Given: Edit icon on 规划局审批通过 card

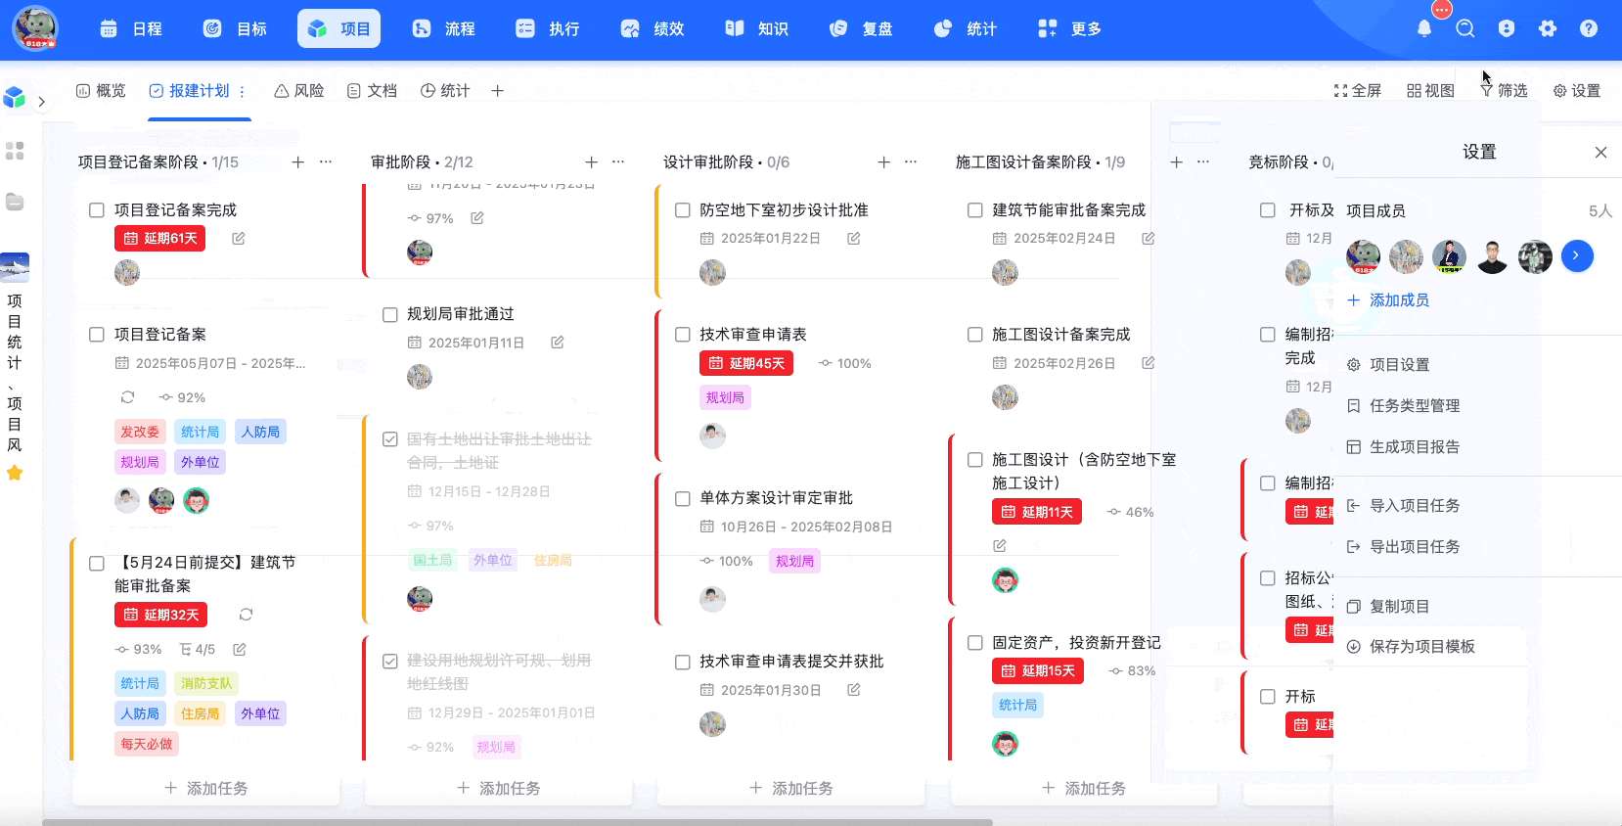Looking at the screenshot, I should [558, 343].
